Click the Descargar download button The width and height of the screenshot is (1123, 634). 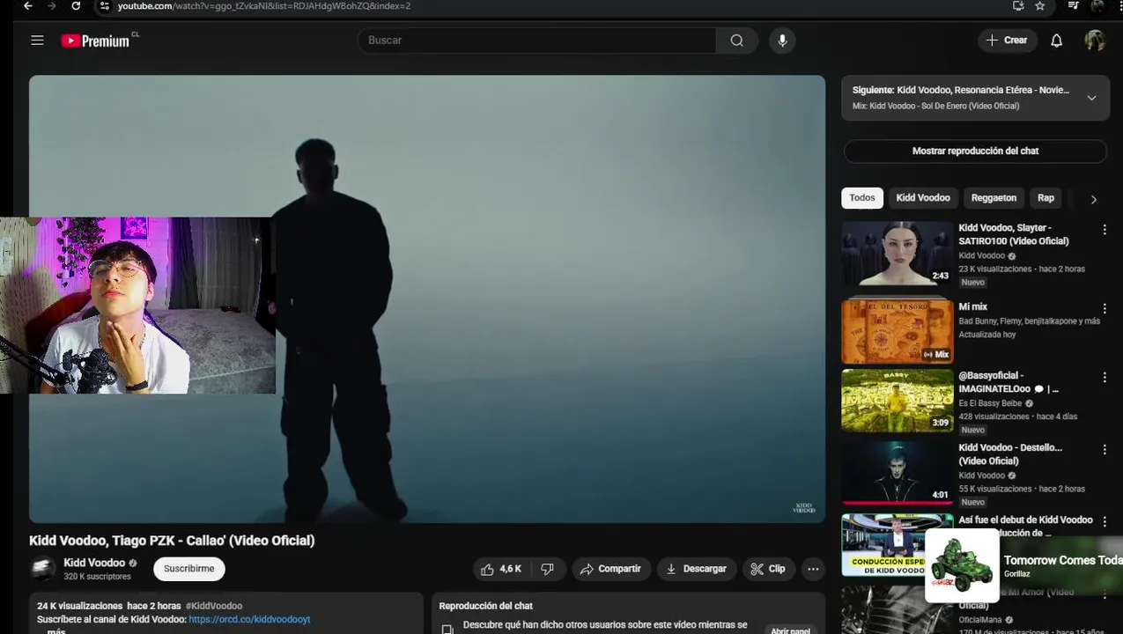point(696,569)
